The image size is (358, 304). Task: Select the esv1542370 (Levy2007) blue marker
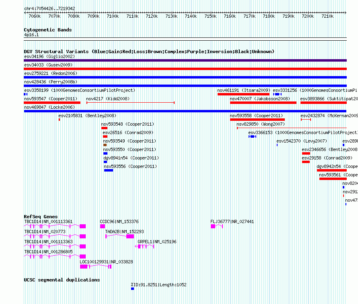pos(277,145)
